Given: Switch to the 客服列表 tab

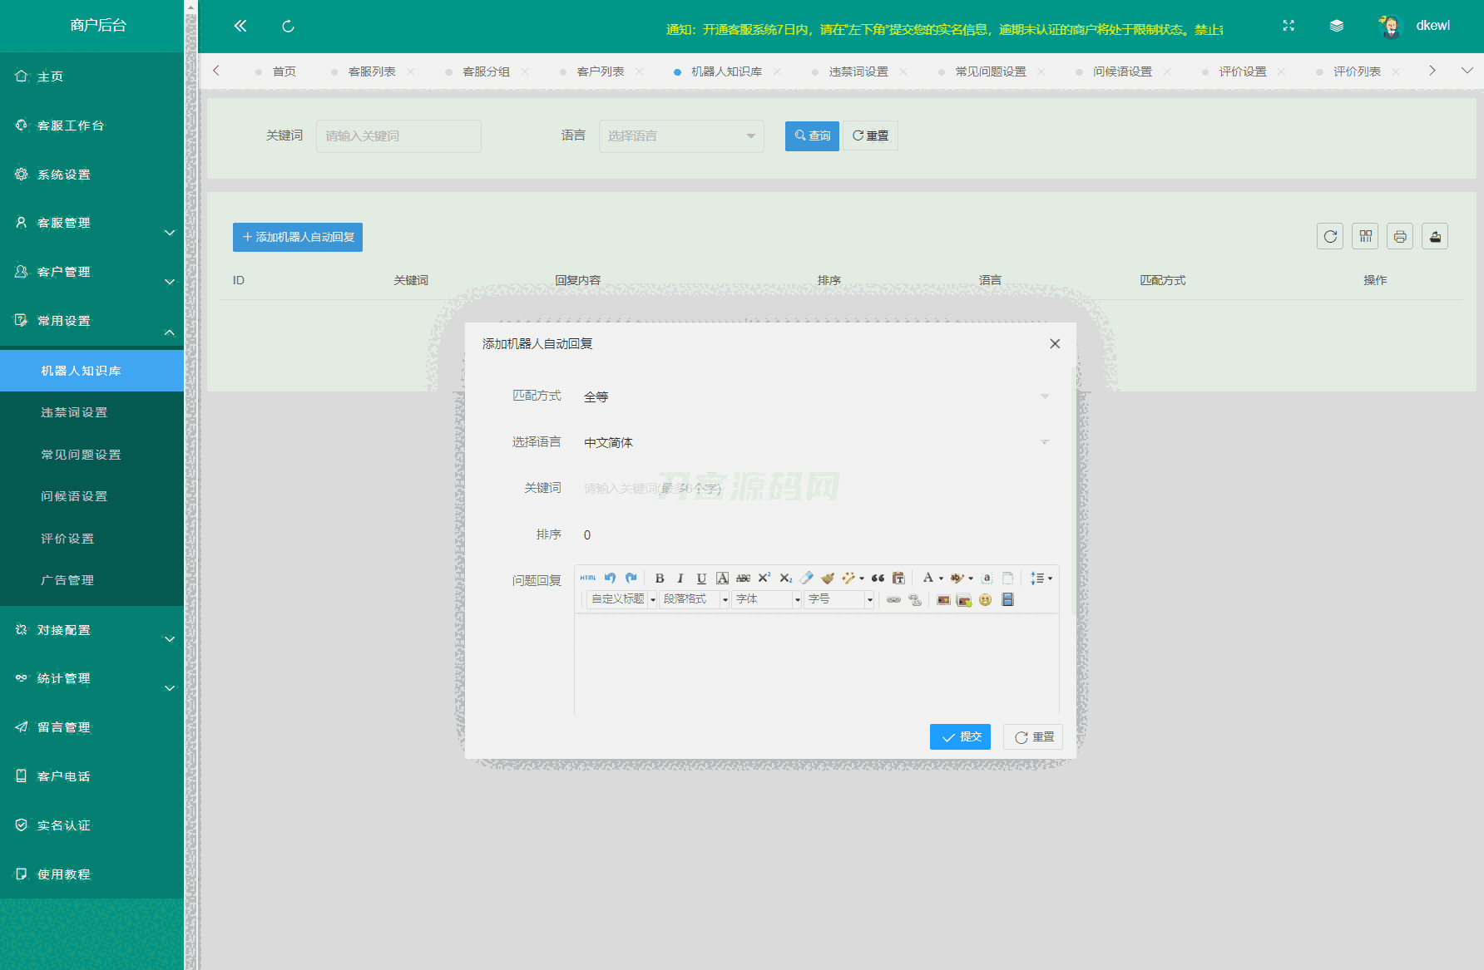Looking at the screenshot, I should 372,71.
